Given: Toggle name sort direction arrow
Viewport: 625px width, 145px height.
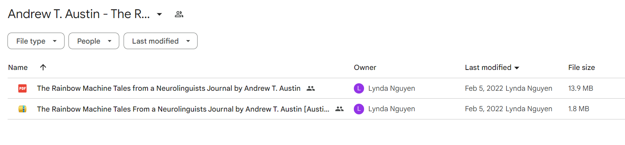Looking at the screenshot, I should tap(43, 67).
